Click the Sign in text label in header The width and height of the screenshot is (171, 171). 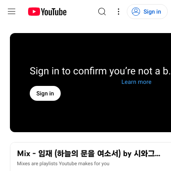point(152,12)
